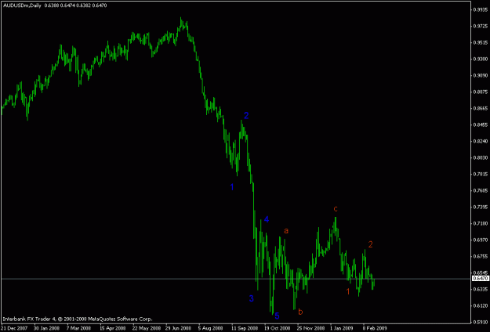Screen dimensions: 490x332
Task: Click the 0.8240 price axis label
Action: 481,142
